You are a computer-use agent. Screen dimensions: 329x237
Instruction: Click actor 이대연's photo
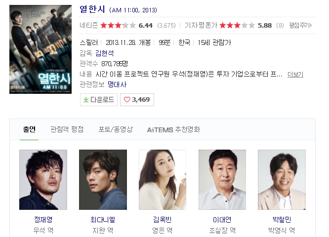222,180
